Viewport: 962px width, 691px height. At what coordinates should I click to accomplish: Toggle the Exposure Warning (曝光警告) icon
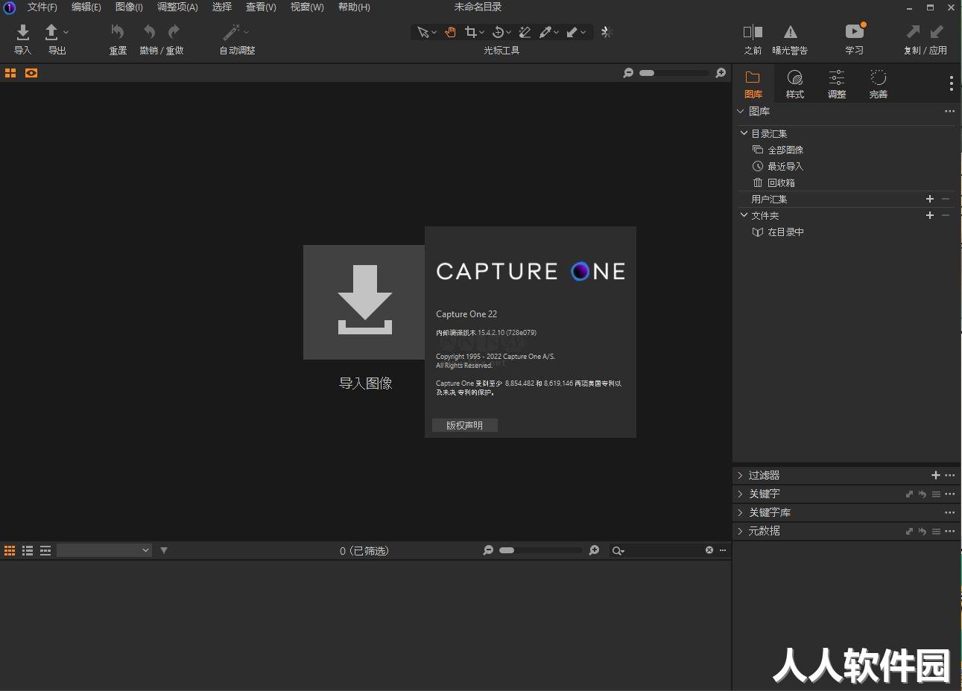(790, 31)
